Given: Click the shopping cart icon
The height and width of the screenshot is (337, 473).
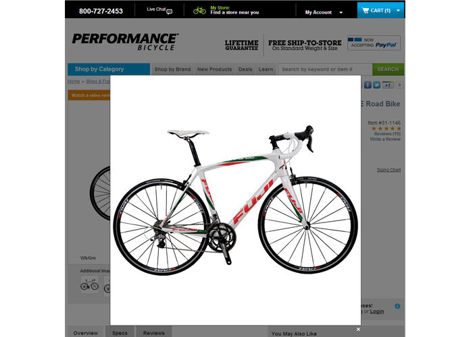Looking at the screenshot, I should 366,11.
